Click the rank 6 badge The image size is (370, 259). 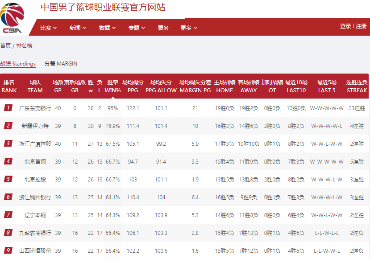tap(8, 197)
